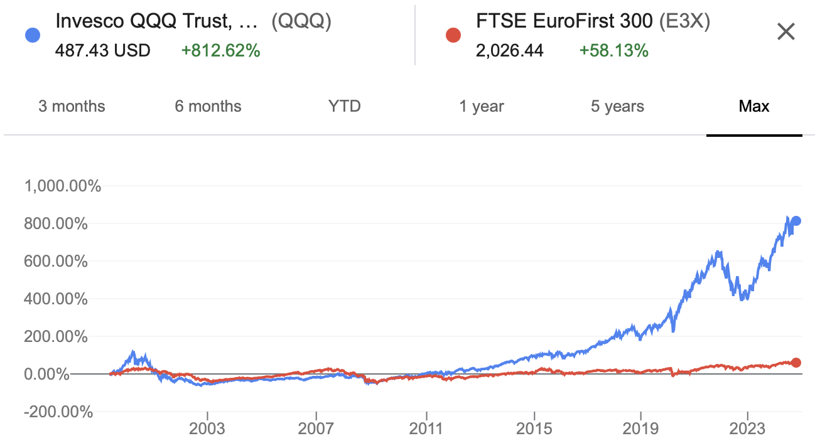
Task: Click the blue endpoint marker on QQQ line
Action: click(x=796, y=221)
